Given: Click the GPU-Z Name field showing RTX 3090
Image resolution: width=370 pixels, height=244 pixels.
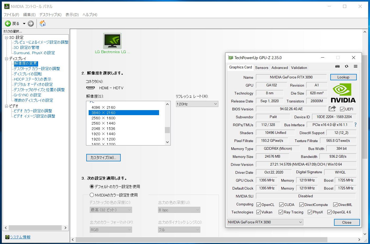Looking at the screenshot, I should 291,77.
